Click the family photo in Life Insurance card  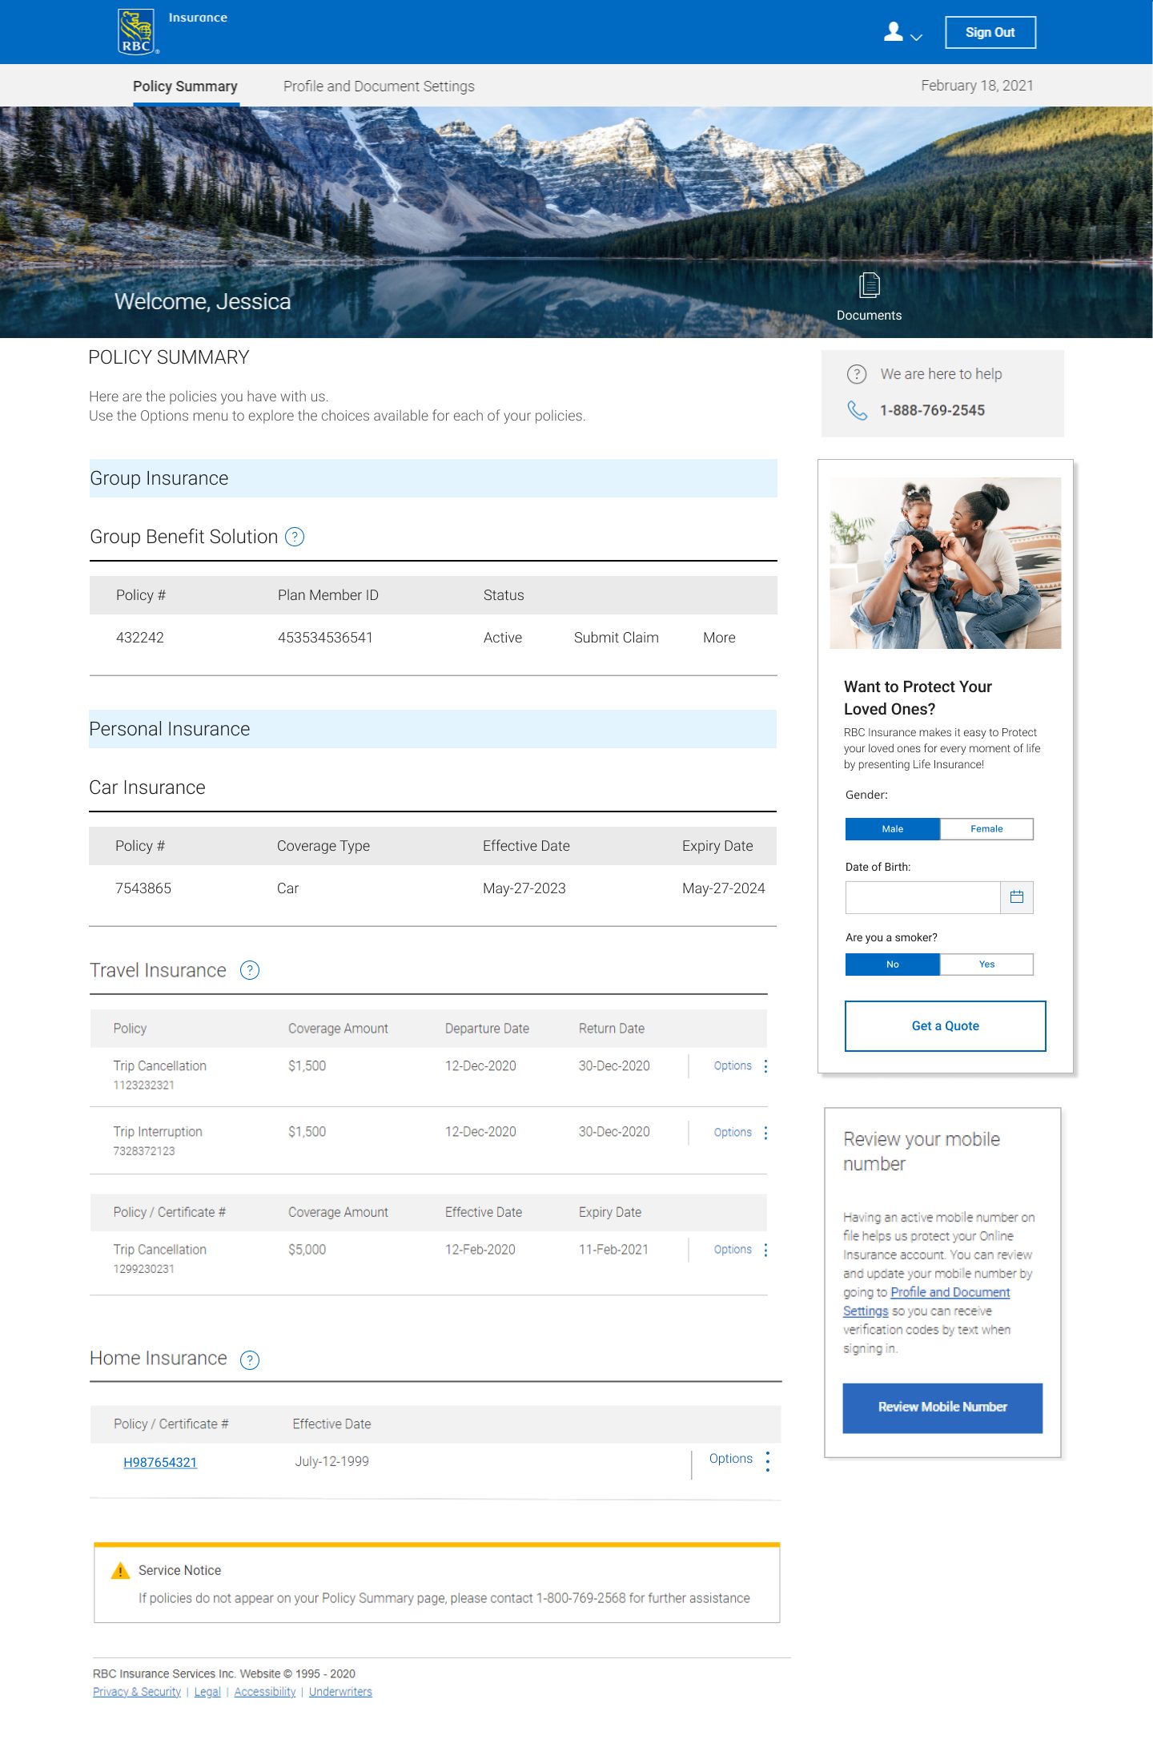coord(946,563)
